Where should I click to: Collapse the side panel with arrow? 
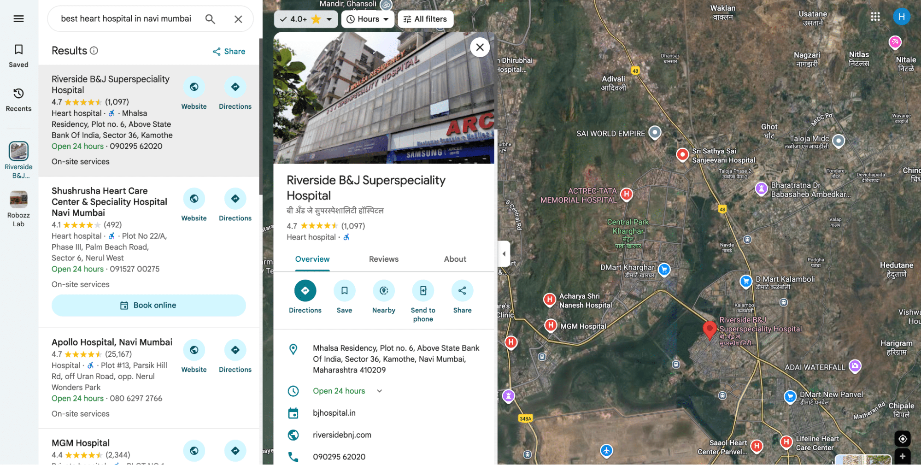[504, 254]
